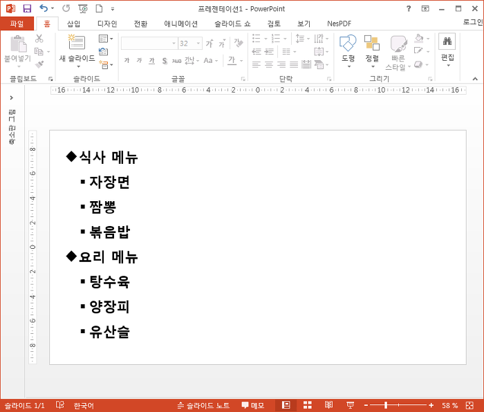Open the 클립보드 dialog launcher
Viewport: 484px width, 412px height.
(50, 79)
